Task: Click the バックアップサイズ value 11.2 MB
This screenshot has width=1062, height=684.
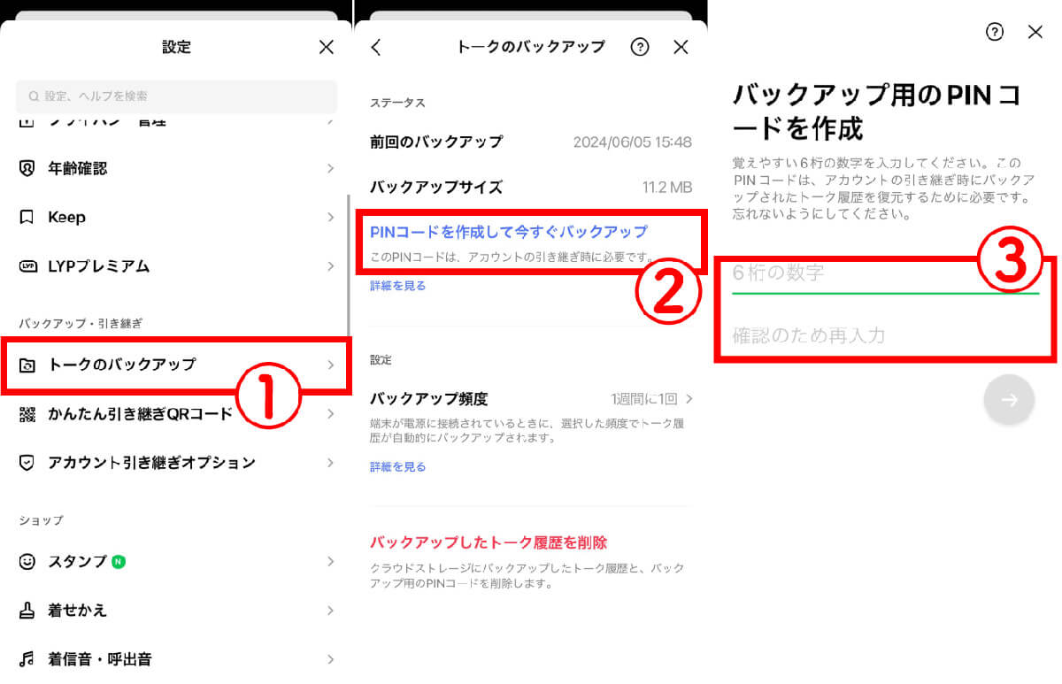Action: coord(667,188)
